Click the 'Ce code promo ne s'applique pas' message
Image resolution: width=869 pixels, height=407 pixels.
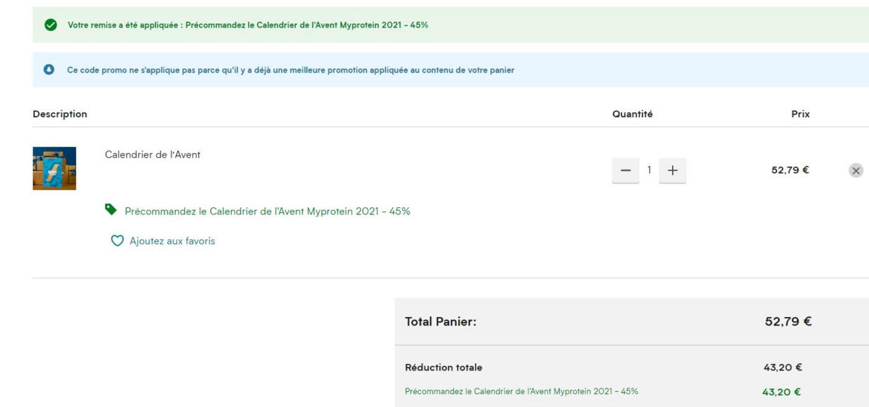click(x=291, y=70)
